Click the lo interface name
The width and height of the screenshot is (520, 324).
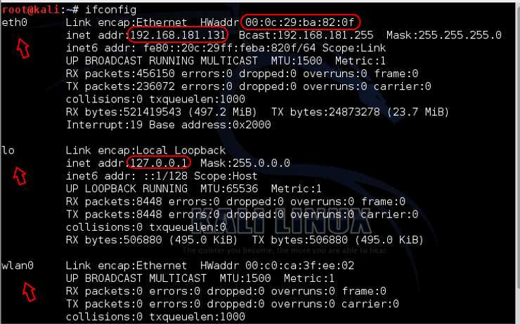point(8,150)
